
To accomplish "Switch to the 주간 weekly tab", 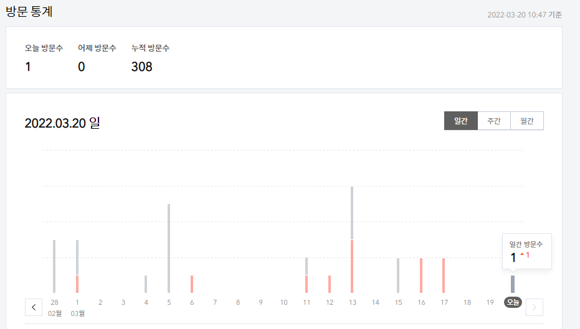I will tap(494, 121).
